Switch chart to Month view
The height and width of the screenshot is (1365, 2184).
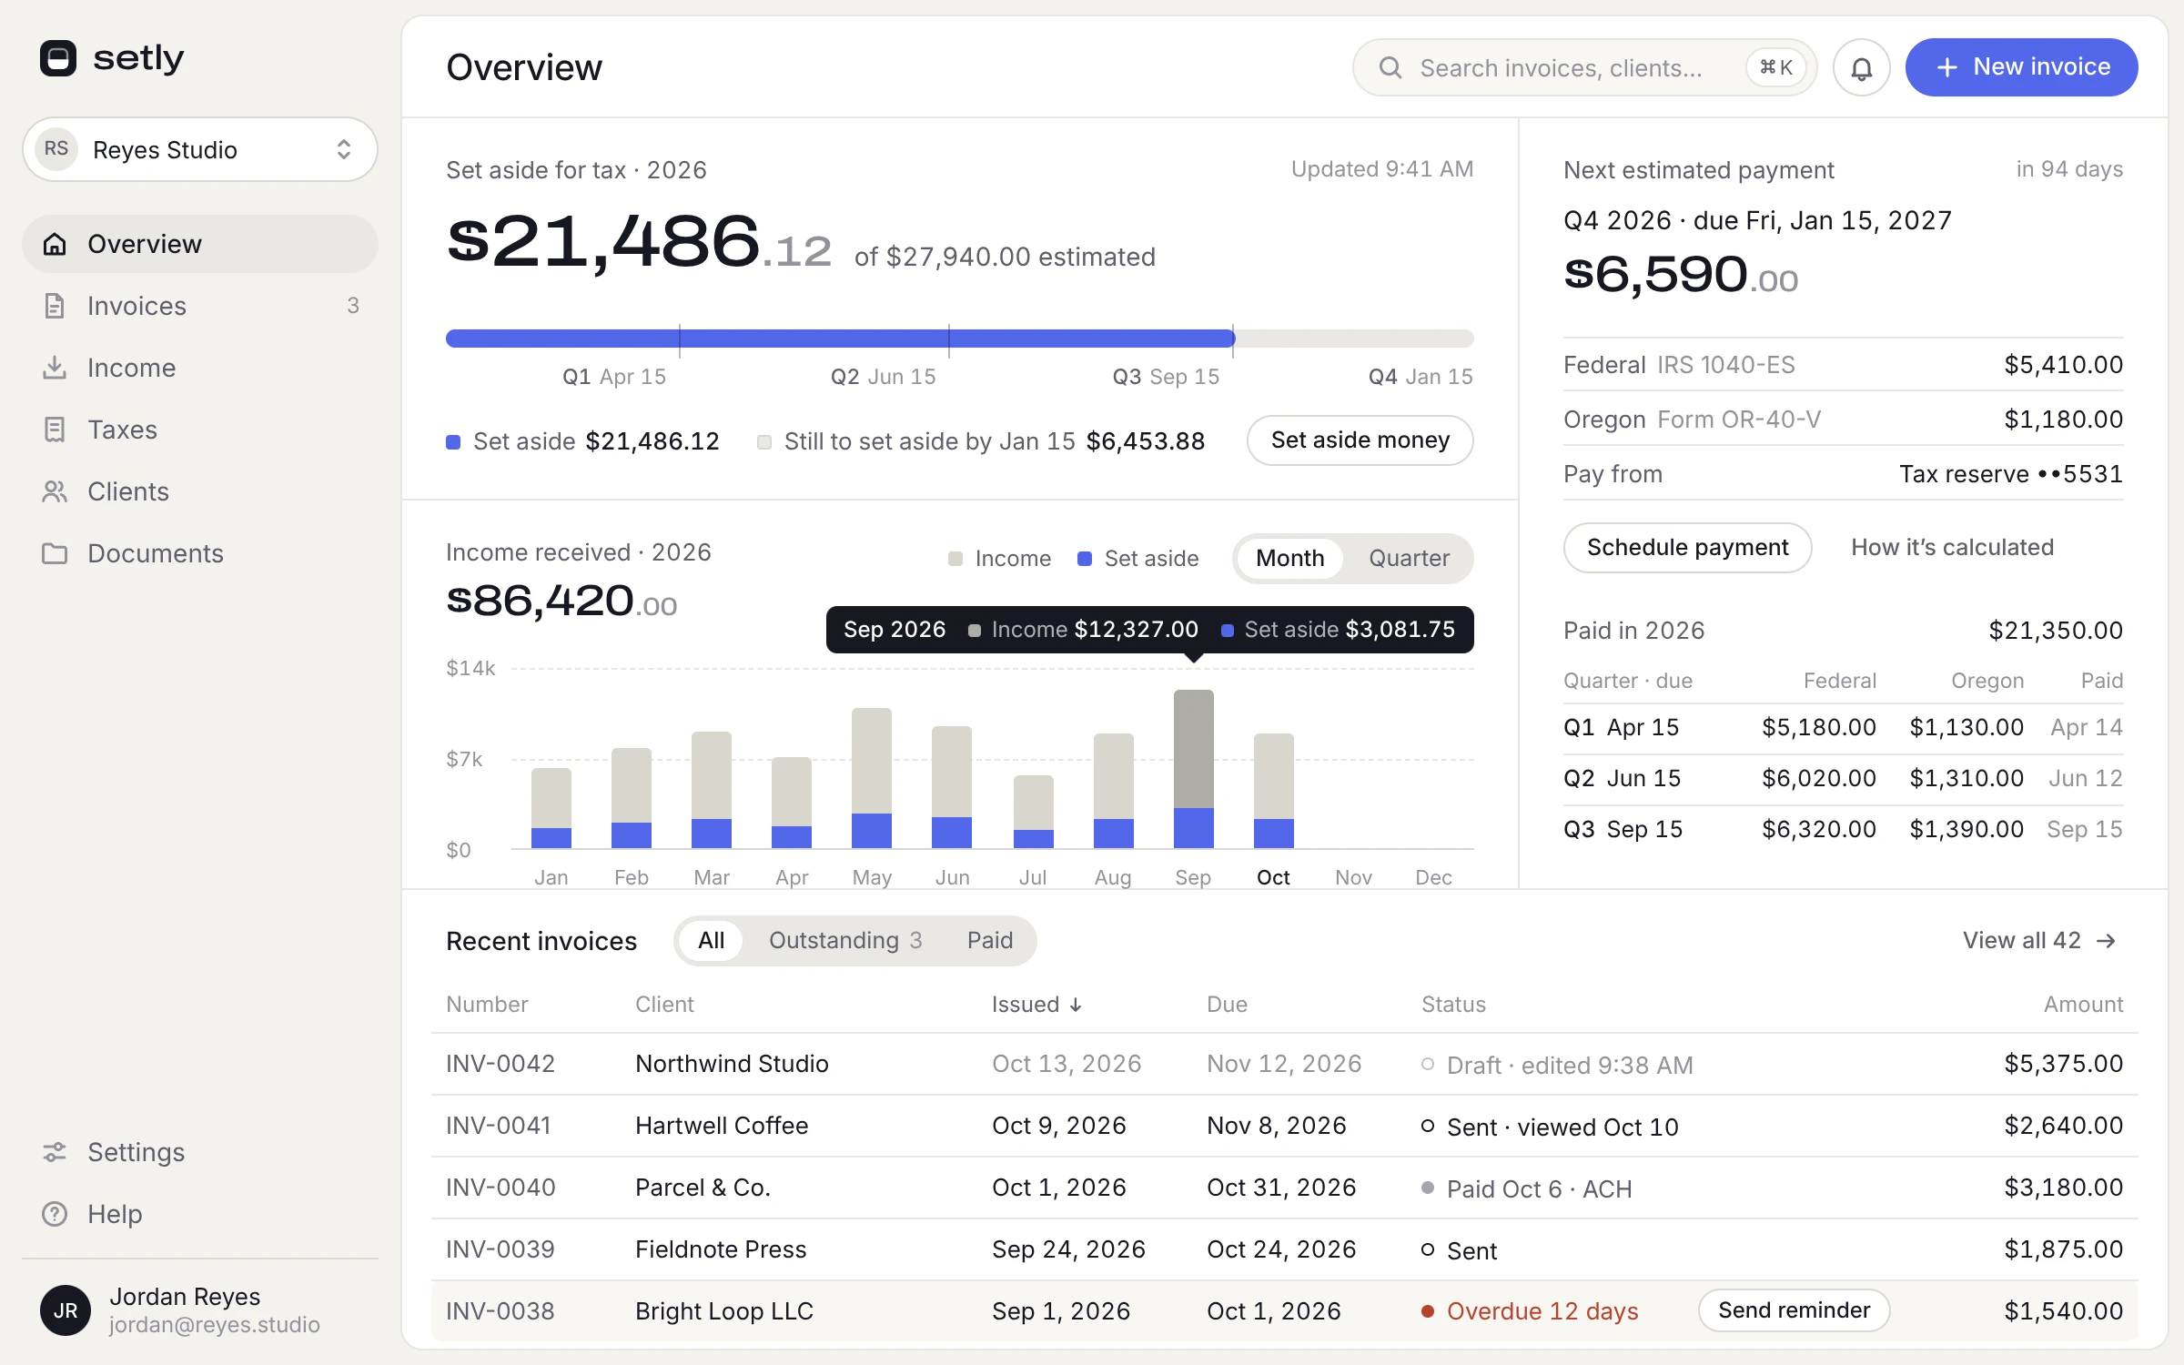(x=1289, y=558)
